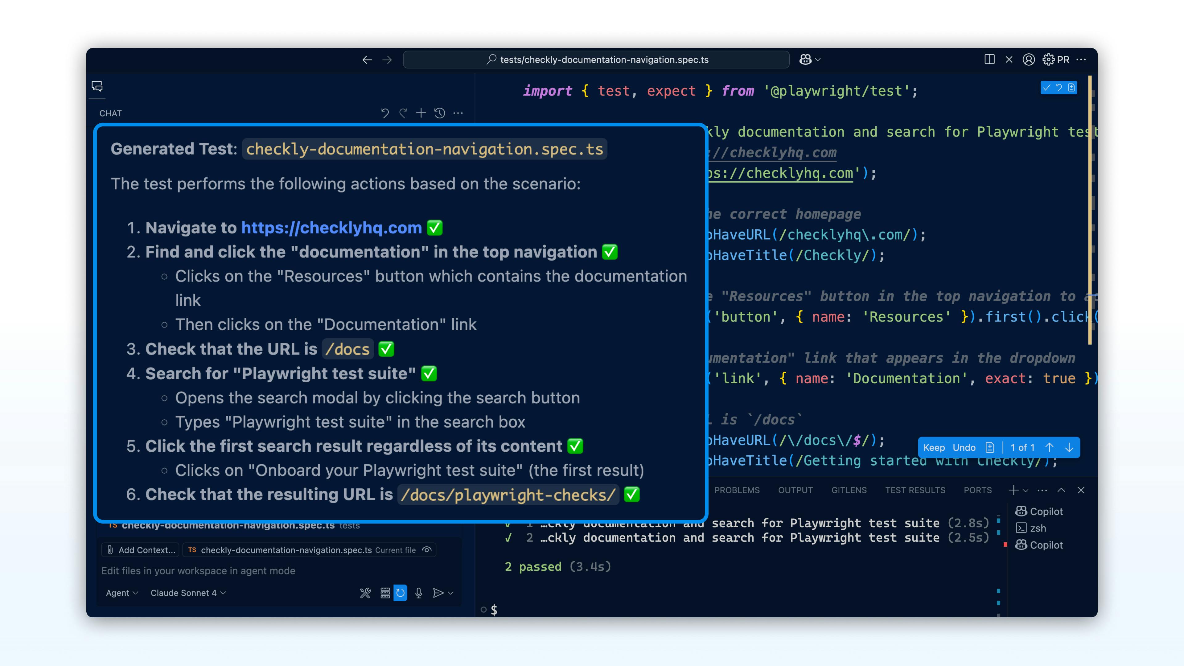Switch to the PORTS tab
Image resolution: width=1184 pixels, height=666 pixels.
tap(978, 491)
